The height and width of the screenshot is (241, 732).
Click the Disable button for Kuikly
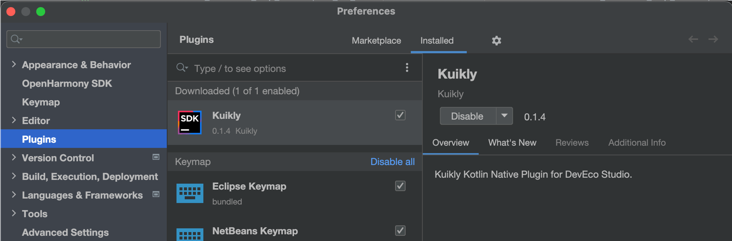(x=468, y=116)
